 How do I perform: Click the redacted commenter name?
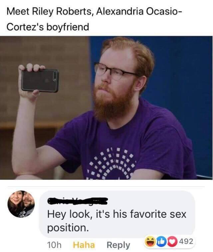pyautogui.click(x=77, y=201)
